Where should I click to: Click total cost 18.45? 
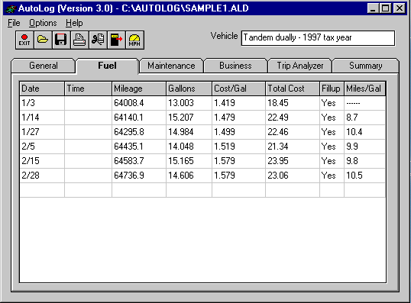(293, 103)
